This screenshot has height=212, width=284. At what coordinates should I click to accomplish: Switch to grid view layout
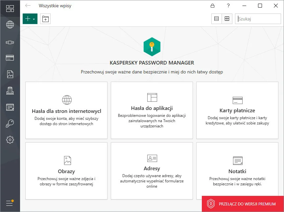pyautogui.click(x=227, y=19)
